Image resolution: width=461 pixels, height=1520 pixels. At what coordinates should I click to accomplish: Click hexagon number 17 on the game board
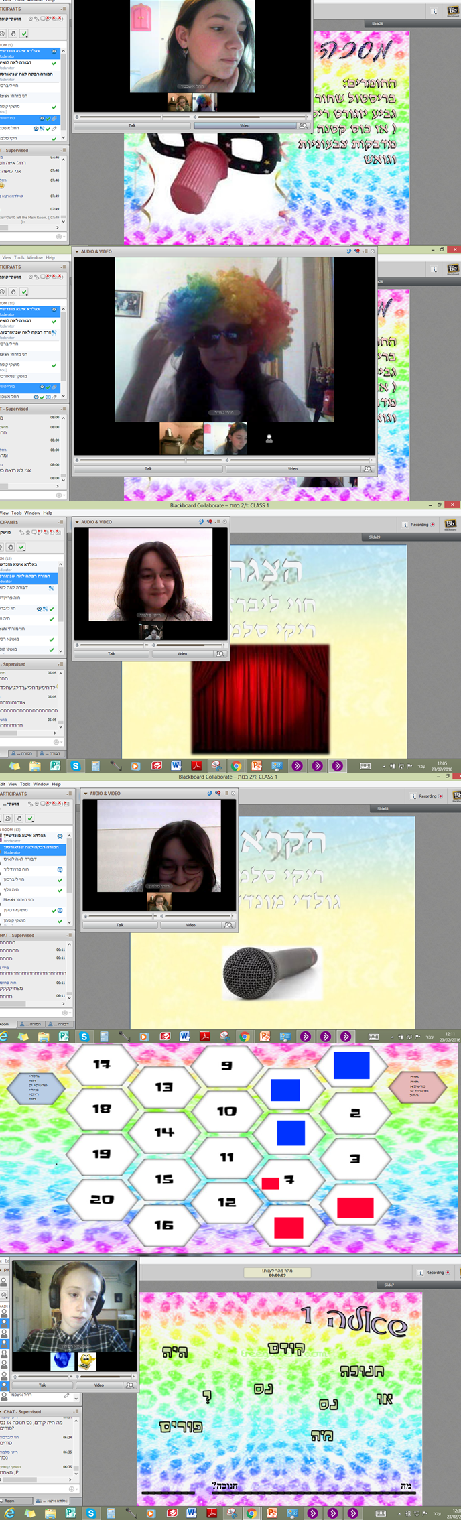point(102,1064)
